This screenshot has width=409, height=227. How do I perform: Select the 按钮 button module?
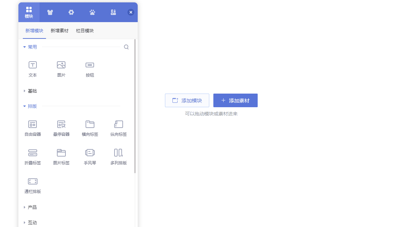pyautogui.click(x=90, y=69)
